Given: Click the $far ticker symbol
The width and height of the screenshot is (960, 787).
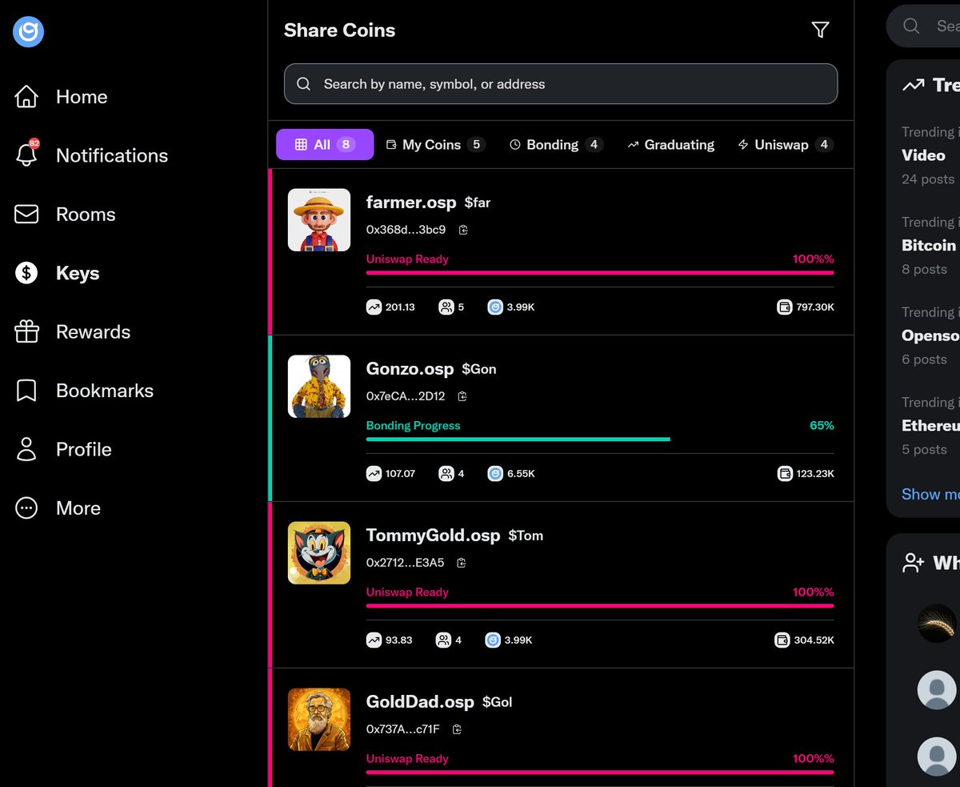Looking at the screenshot, I should (478, 203).
